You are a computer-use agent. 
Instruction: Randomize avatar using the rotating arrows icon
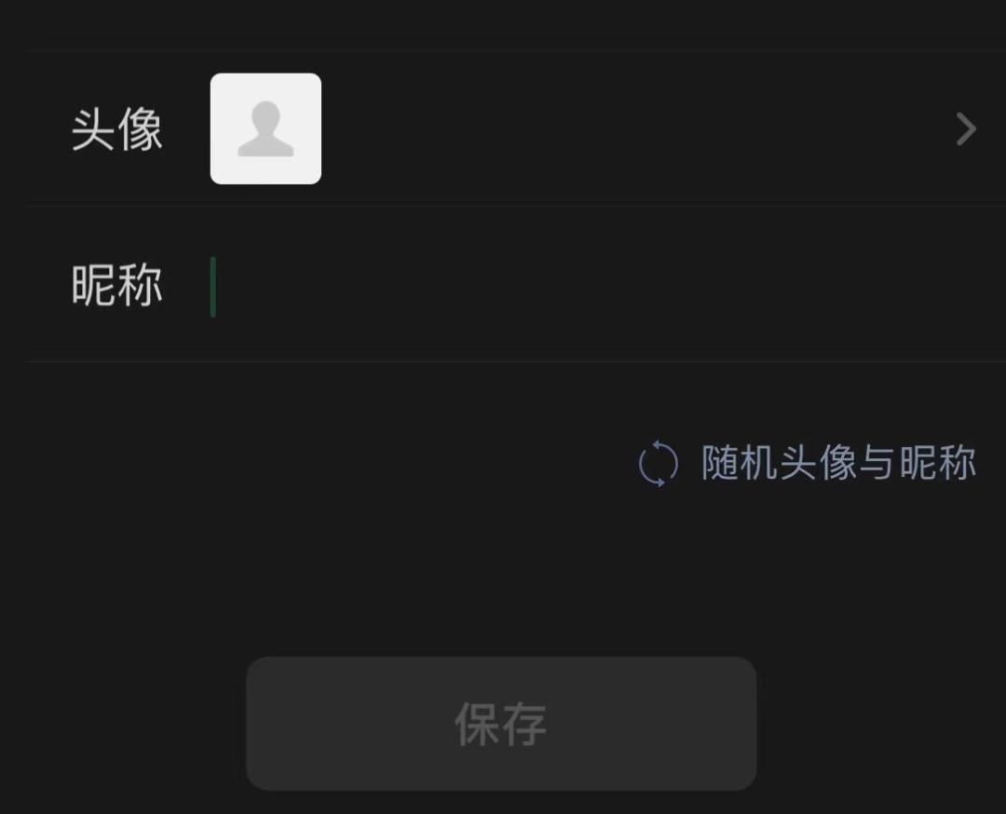(659, 463)
